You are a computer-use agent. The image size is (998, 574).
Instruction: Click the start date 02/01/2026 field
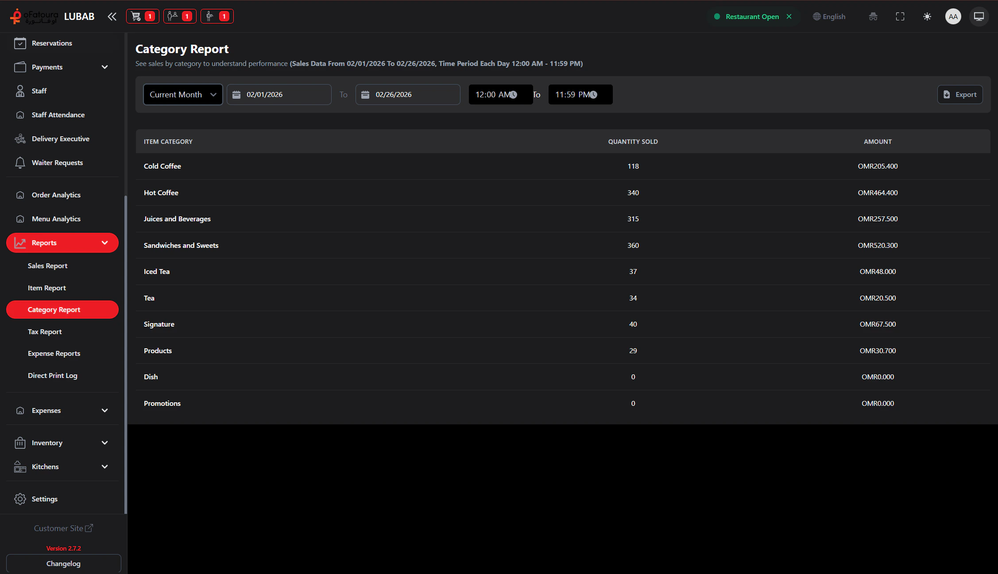279,94
